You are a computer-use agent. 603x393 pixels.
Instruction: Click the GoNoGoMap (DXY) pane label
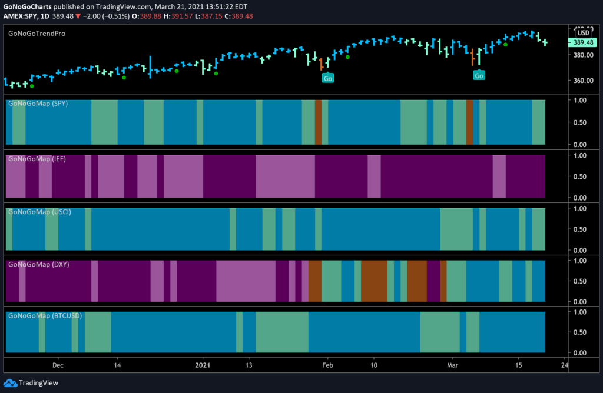coord(39,264)
